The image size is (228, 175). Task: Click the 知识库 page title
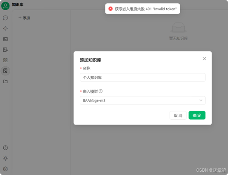pyautogui.click(x=18, y=5)
